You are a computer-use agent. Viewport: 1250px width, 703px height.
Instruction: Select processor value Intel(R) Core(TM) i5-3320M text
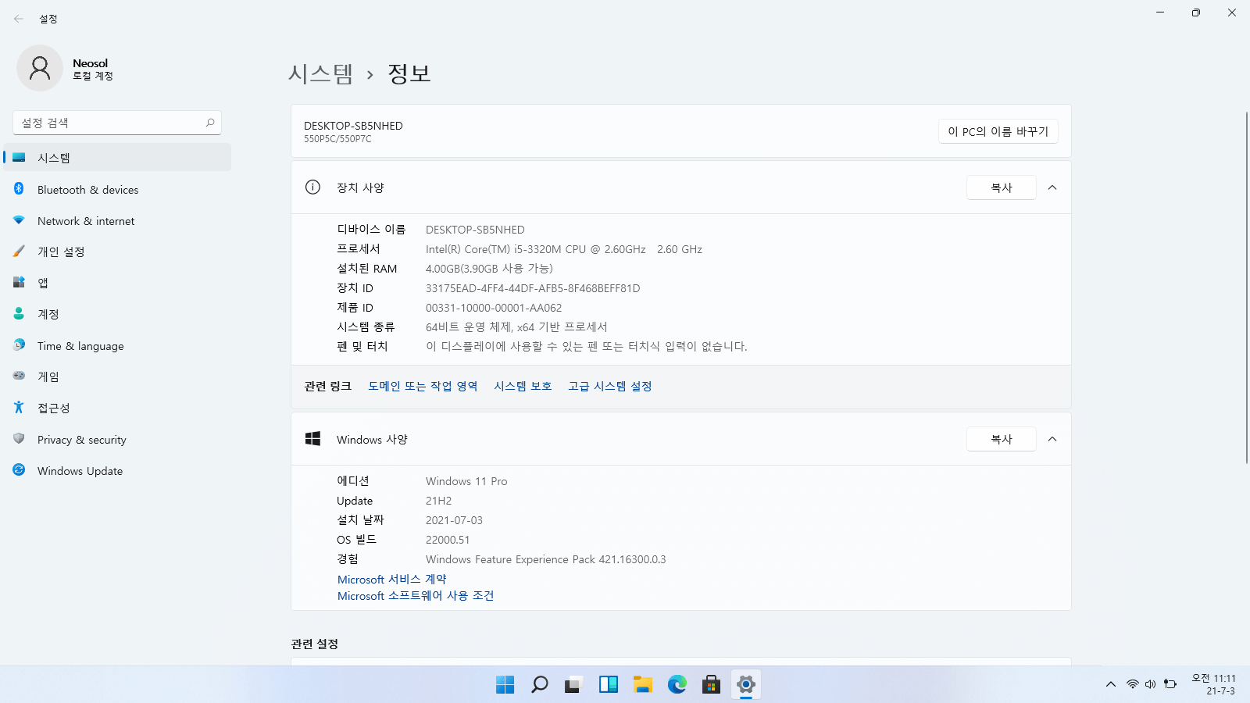pyautogui.click(x=563, y=249)
